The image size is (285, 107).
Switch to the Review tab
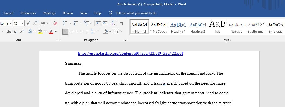click(x=68, y=13)
